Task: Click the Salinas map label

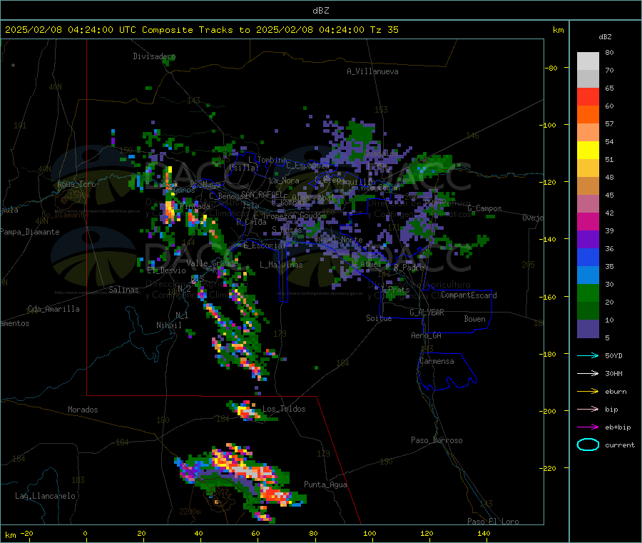Action: coord(123,290)
